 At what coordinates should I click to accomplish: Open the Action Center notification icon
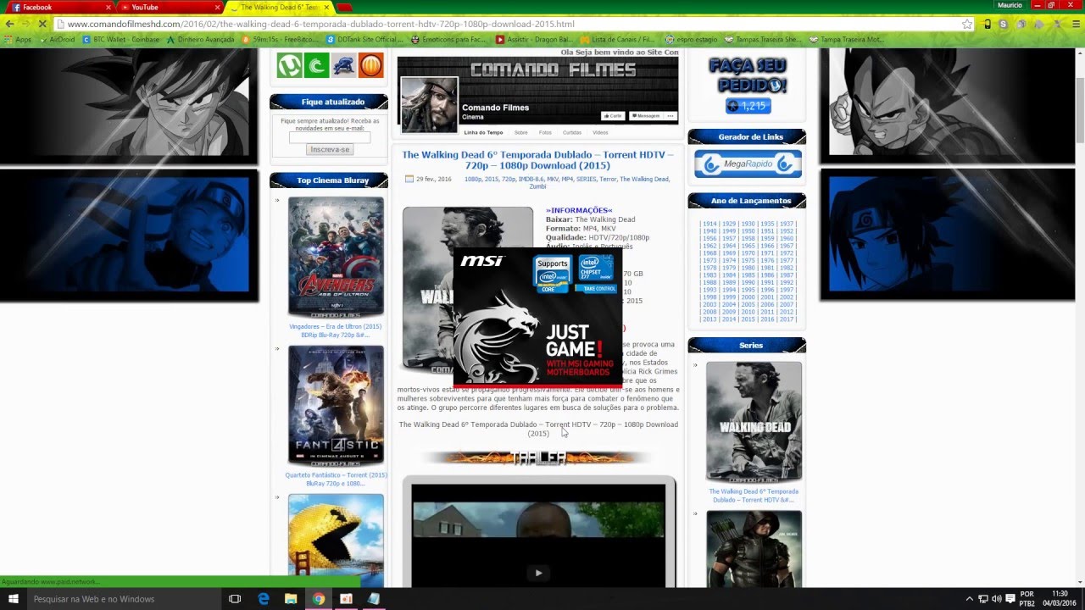[1010, 599]
